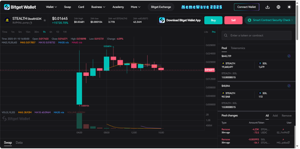Select the 1D chart interval

pos(57,32)
